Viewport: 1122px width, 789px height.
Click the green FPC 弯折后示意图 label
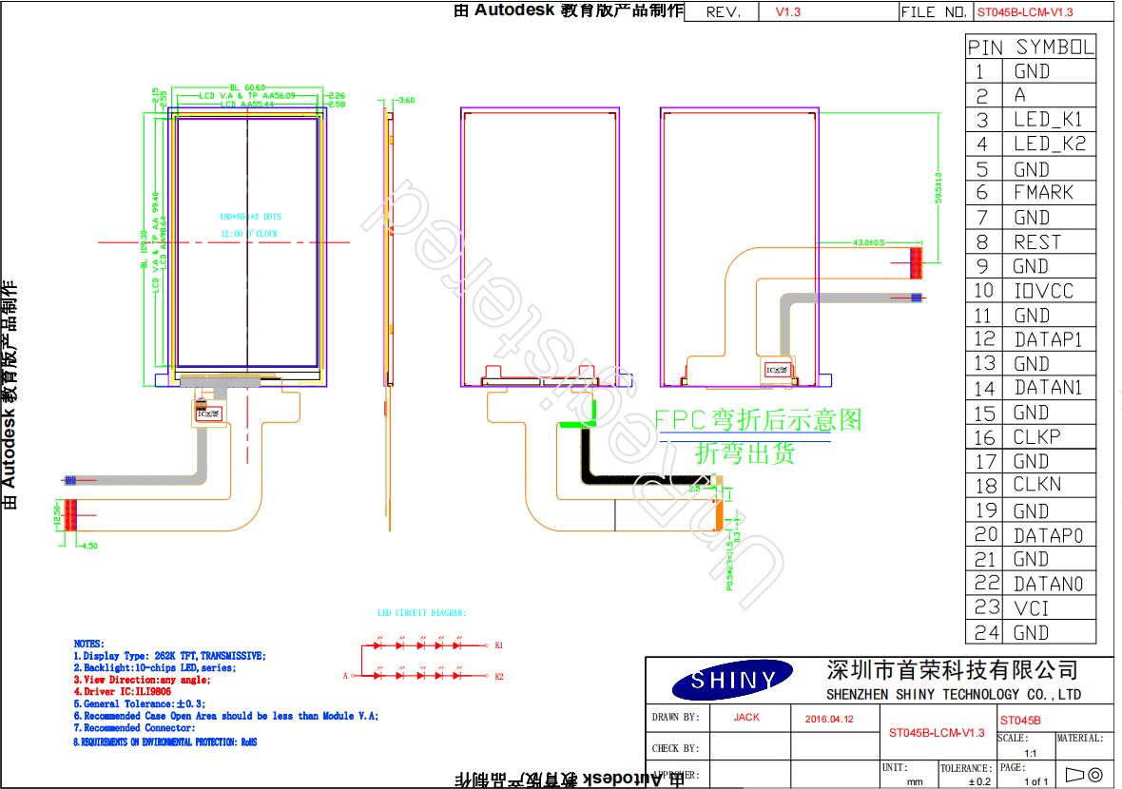tap(757, 420)
